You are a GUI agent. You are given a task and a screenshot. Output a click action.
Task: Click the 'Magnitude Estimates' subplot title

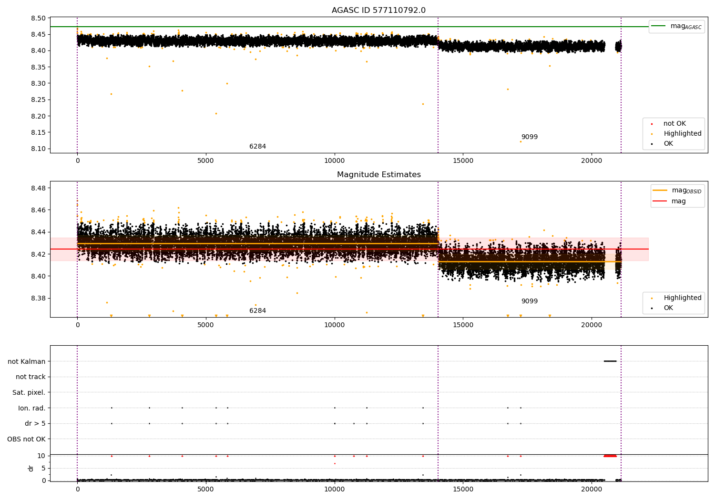(x=378, y=175)
